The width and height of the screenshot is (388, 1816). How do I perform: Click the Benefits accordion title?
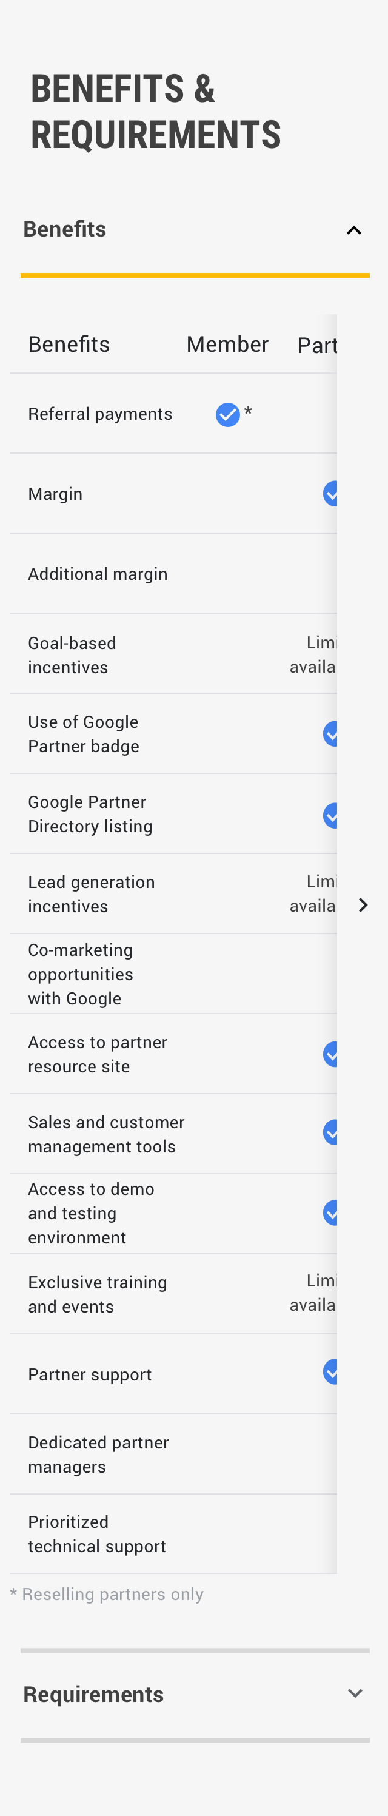click(65, 229)
